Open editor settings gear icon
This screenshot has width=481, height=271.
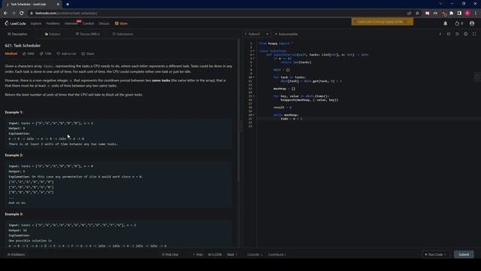(x=466, y=34)
